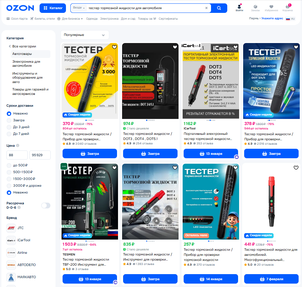Toggle the Рассрочка 0-0-6 switch
Image resolution: width=302 pixels, height=287 pixels.
click(46, 205)
